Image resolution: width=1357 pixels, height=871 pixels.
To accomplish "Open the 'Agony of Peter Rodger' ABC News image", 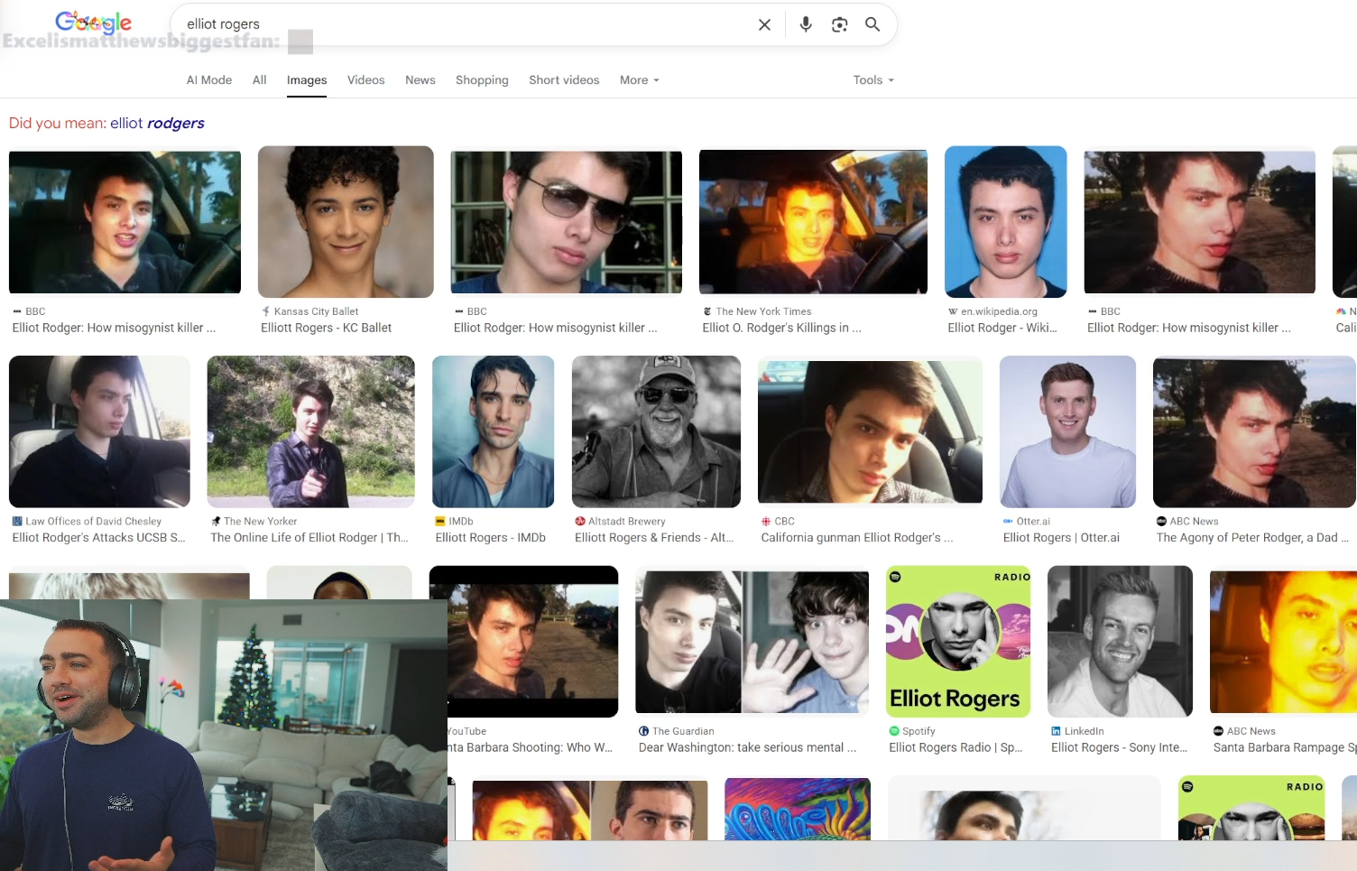I will (1254, 431).
